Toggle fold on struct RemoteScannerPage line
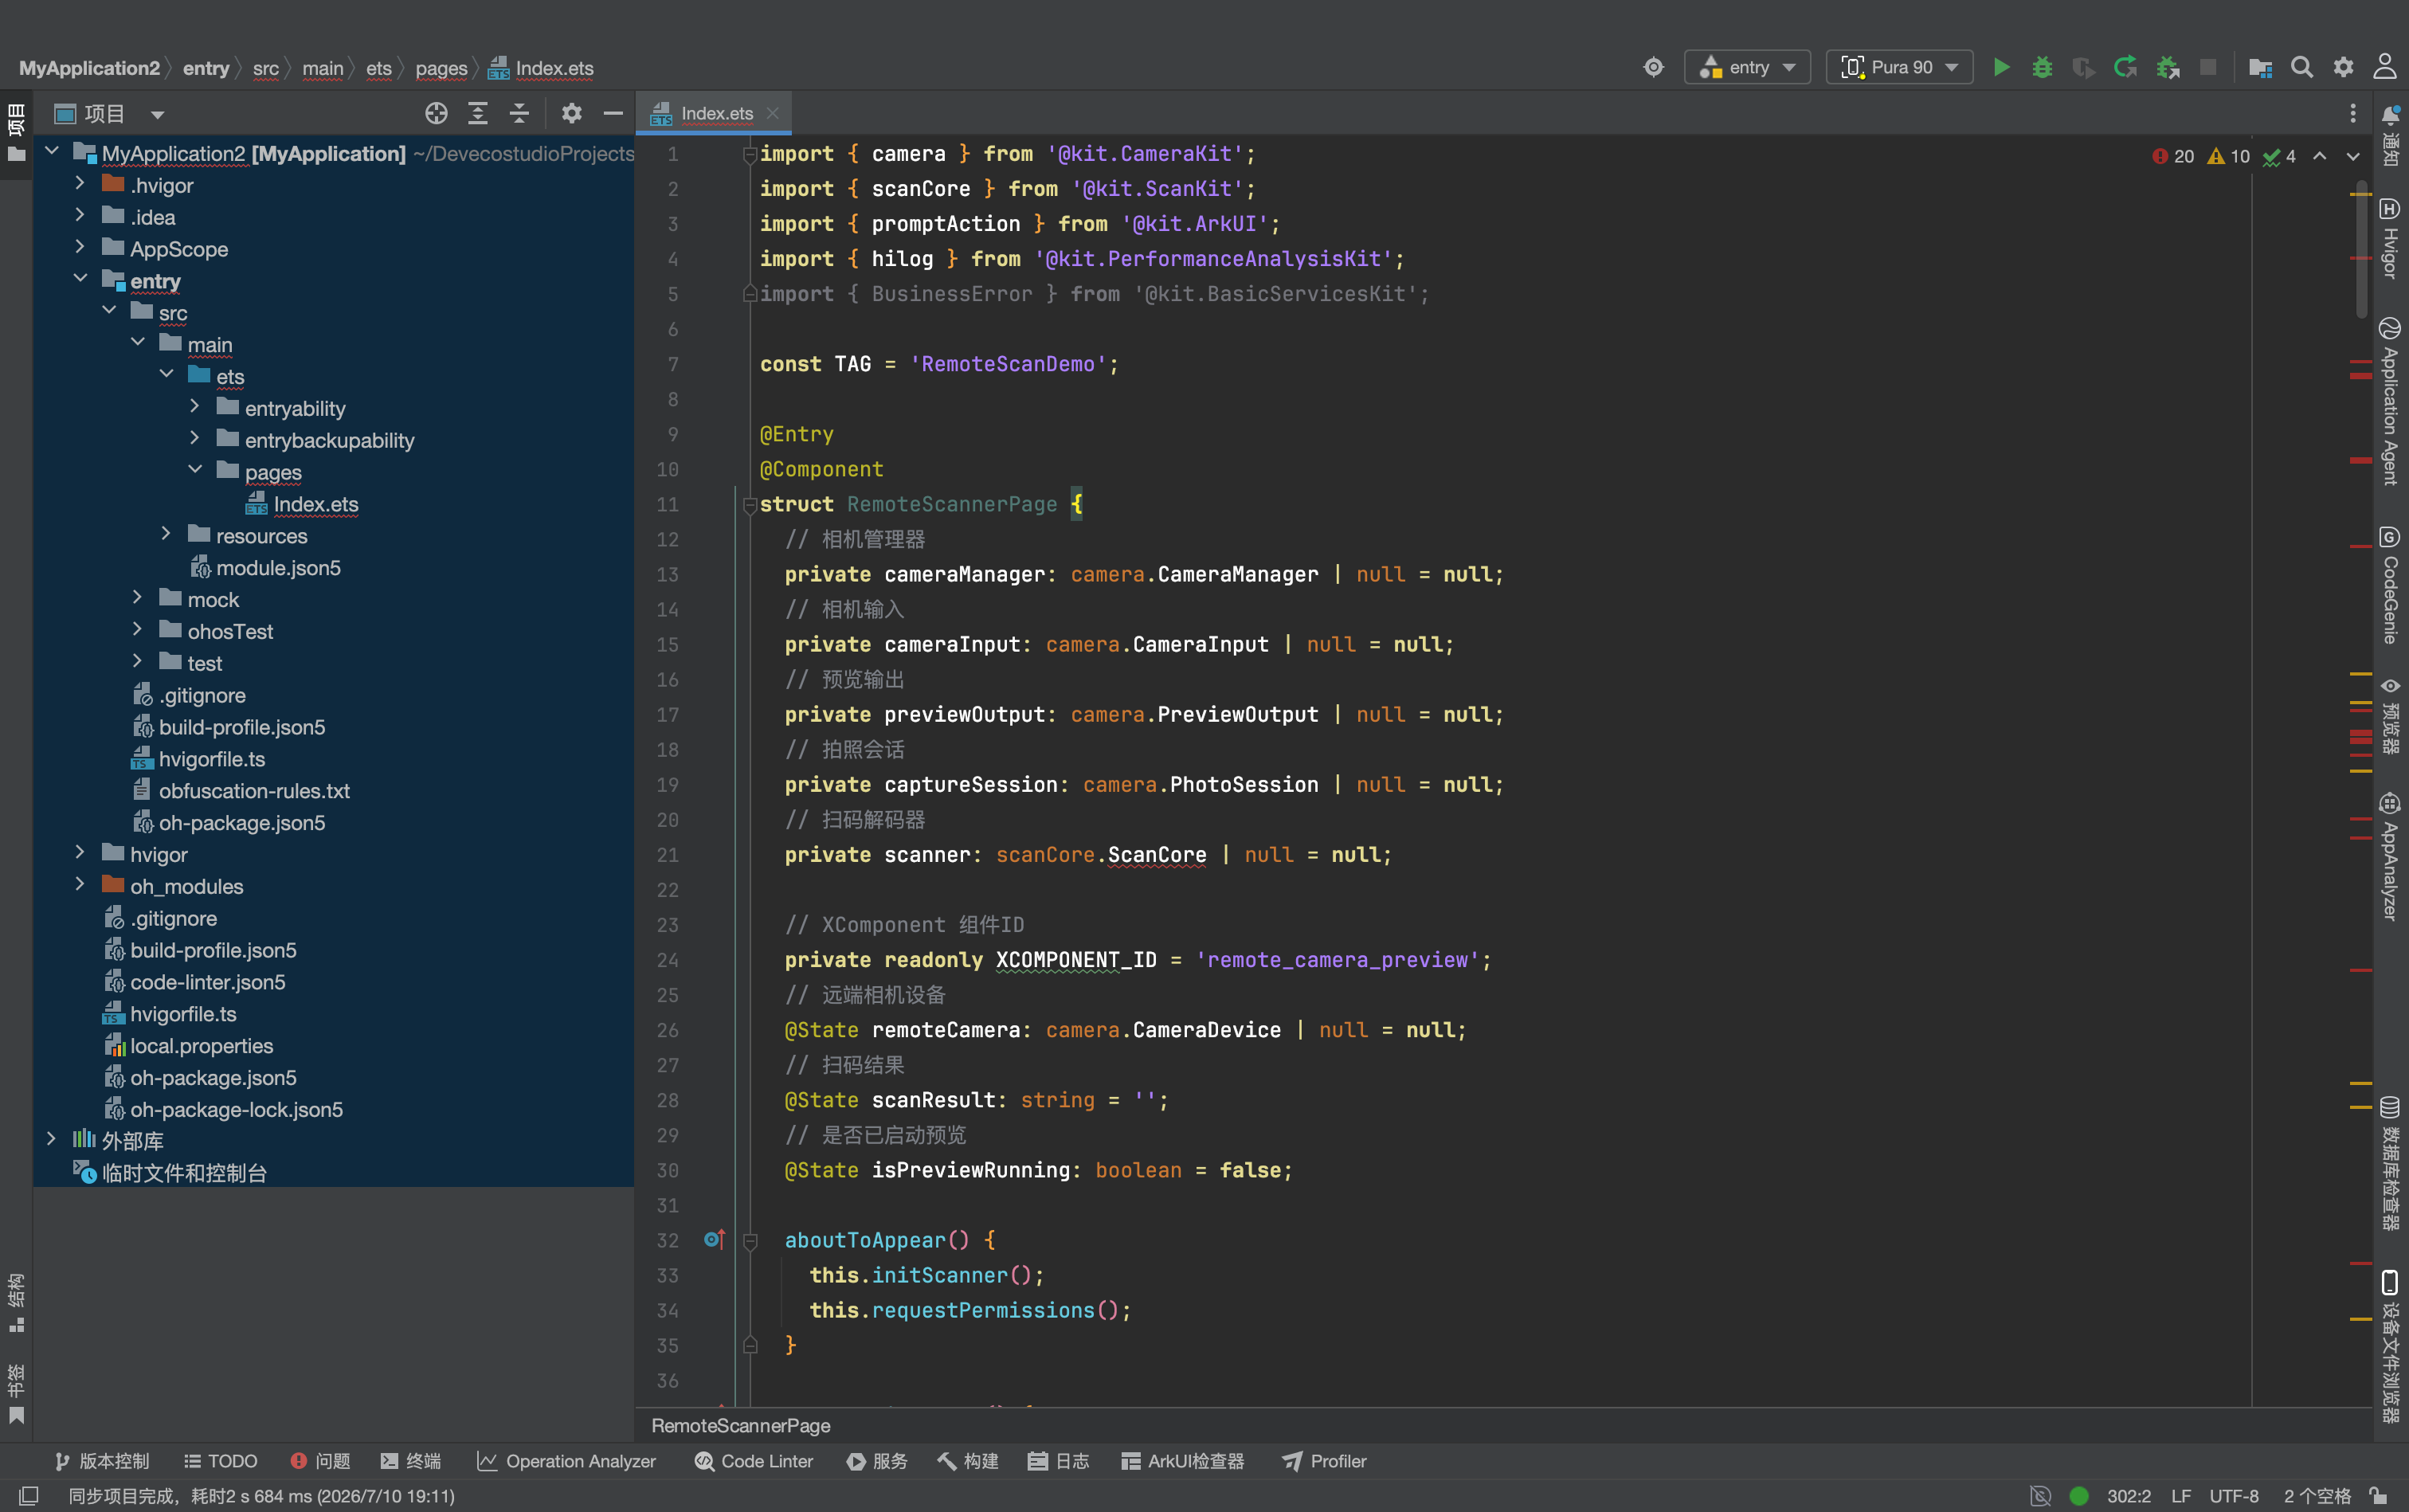2409x1512 pixels. [x=750, y=505]
